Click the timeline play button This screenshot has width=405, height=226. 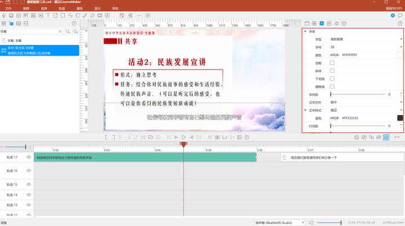pyautogui.click(x=183, y=137)
